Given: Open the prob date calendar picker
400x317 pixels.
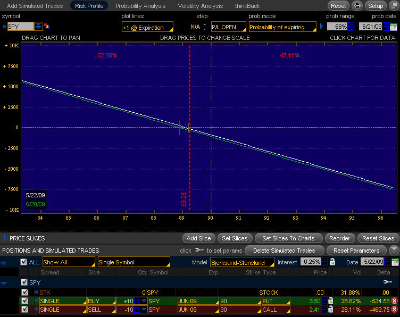Looking at the screenshot, I should pyautogui.click(x=394, y=27).
